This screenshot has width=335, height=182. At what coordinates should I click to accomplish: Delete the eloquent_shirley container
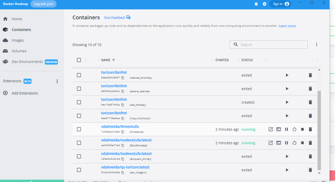(x=310, y=156)
